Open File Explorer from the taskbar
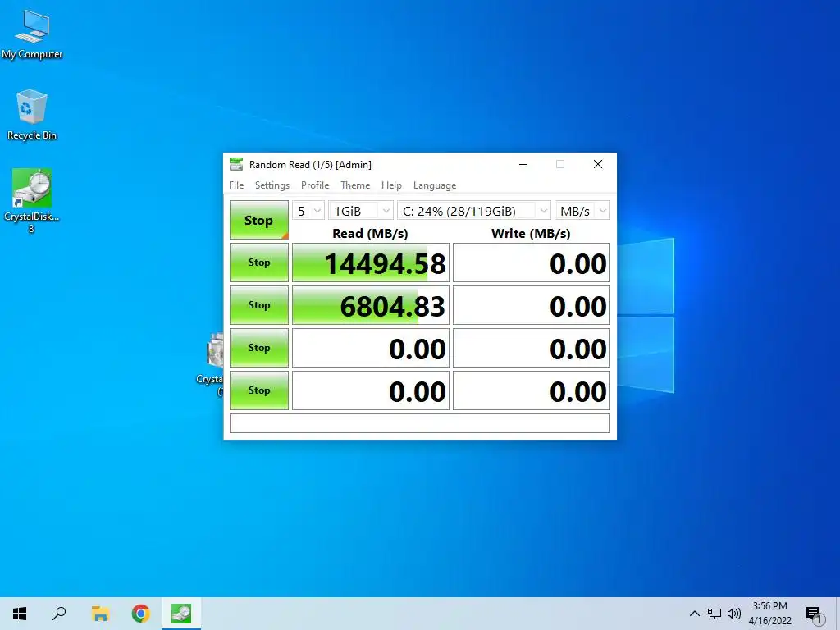The height and width of the screenshot is (630, 840). click(x=100, y=614)
